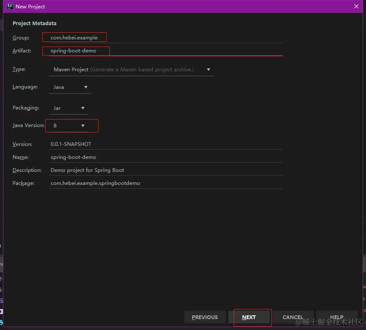
Task: Open the HELP button
Action: pyautogui.click(x=337, y=317)
